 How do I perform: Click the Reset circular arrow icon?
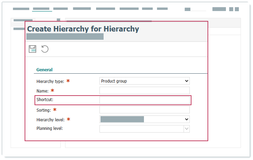pyautogui.click(x=45, y=49)
